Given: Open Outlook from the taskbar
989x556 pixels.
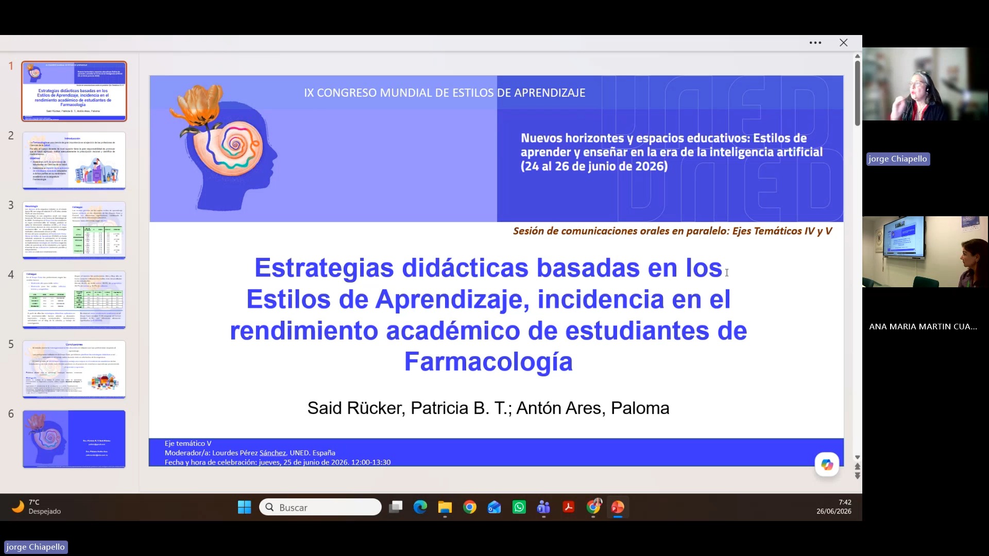Looking at the screenshot, I should (494, 508).
